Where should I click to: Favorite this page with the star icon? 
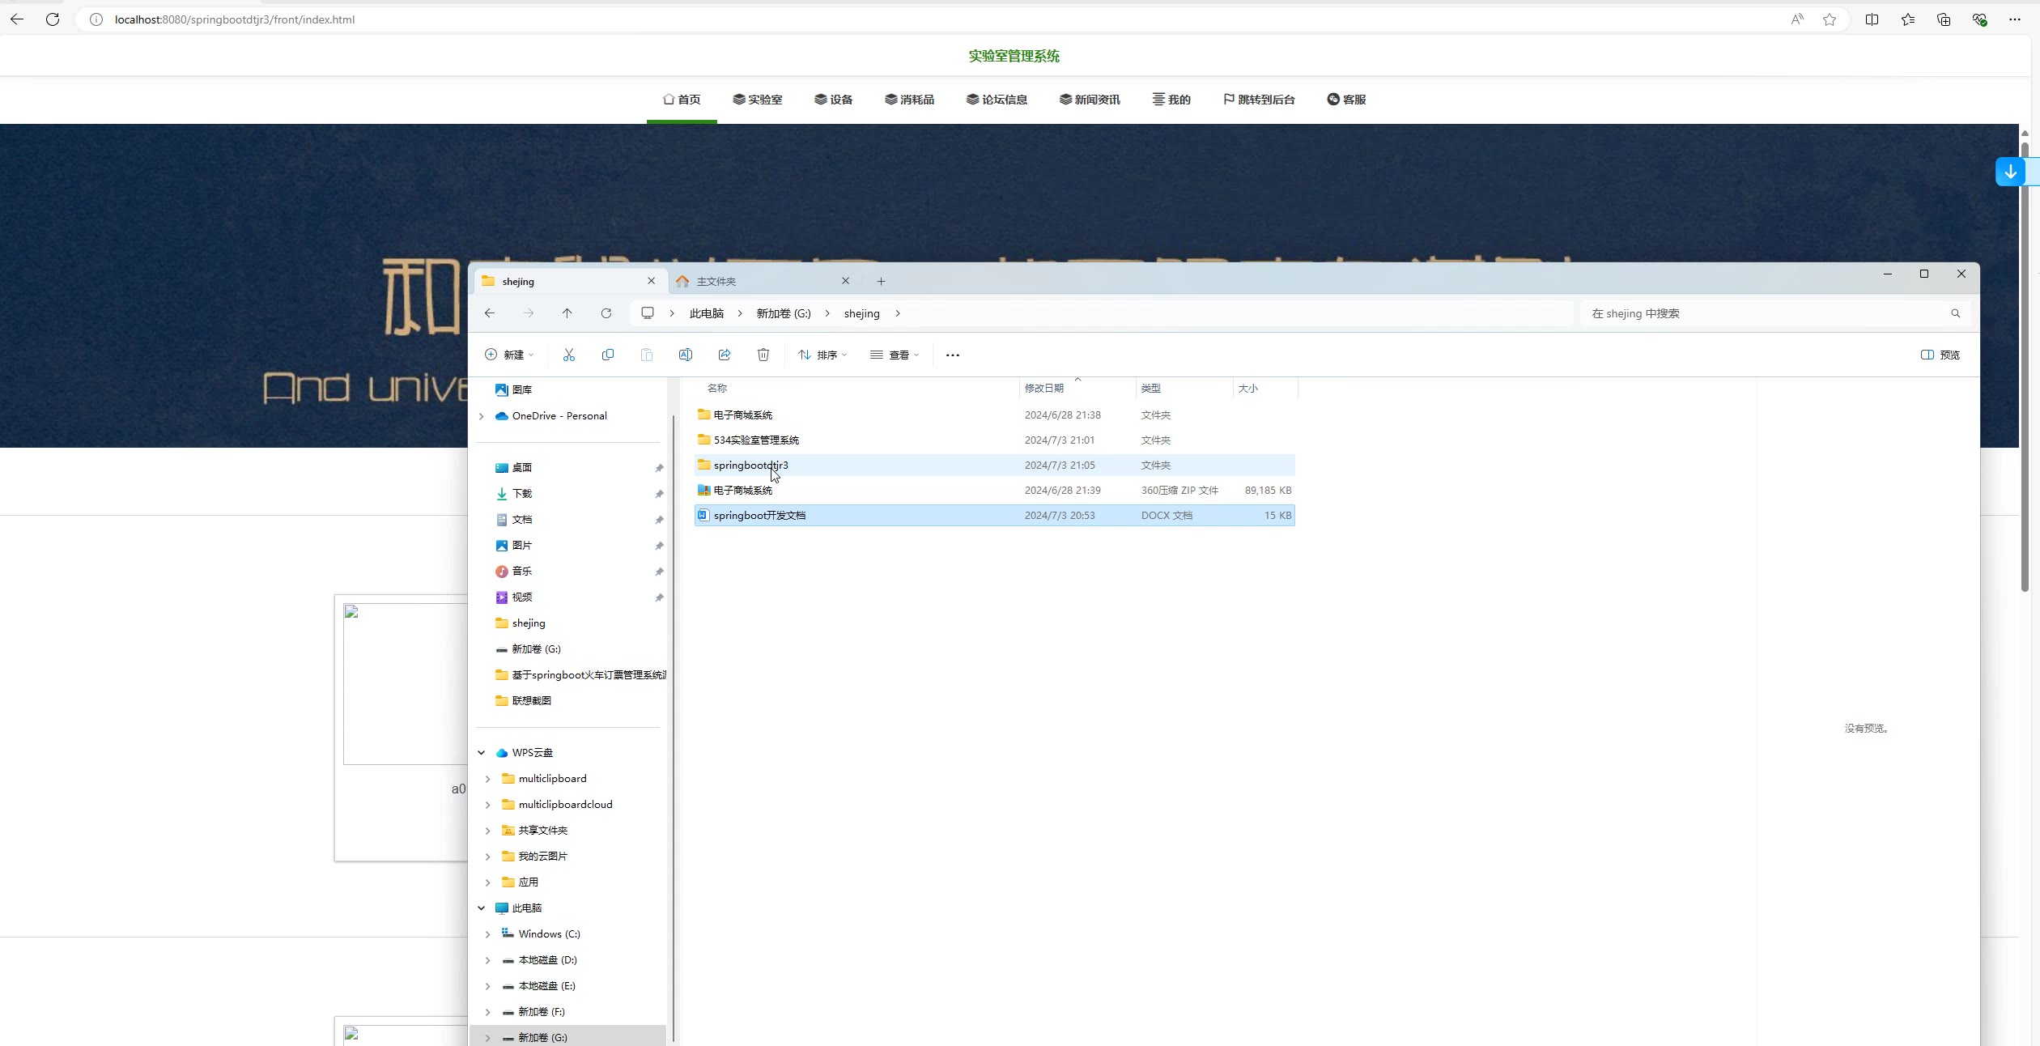click(x=1830, y=19)
